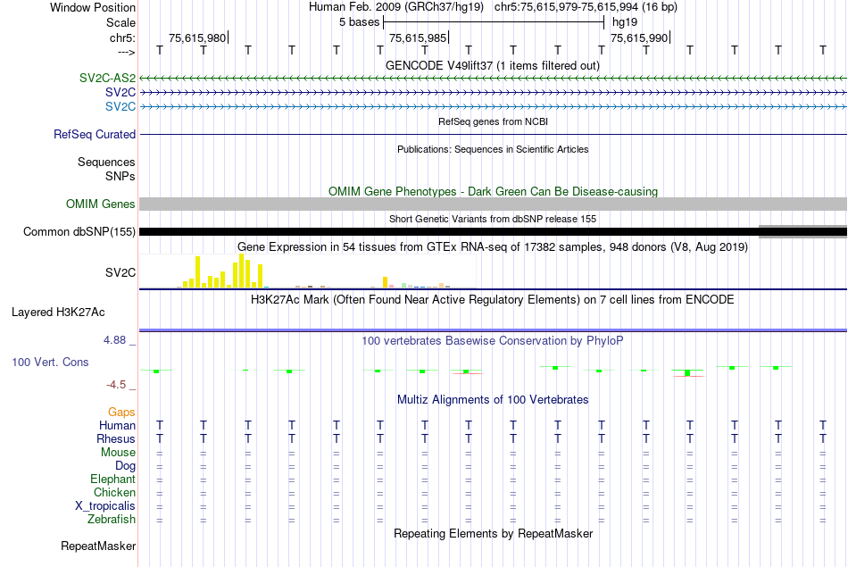
Task: Click the 100 Vert. Cons label
Action: [50, 362]
